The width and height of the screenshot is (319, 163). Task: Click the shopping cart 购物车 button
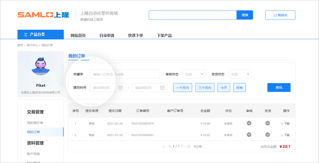pos(280,15)
